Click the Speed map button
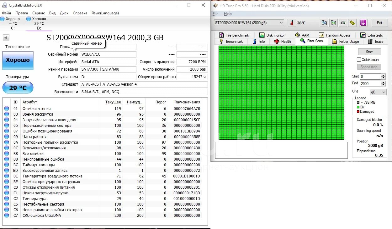Image resolution: width=392 pixels, height=229 pixels. [369, 67]
